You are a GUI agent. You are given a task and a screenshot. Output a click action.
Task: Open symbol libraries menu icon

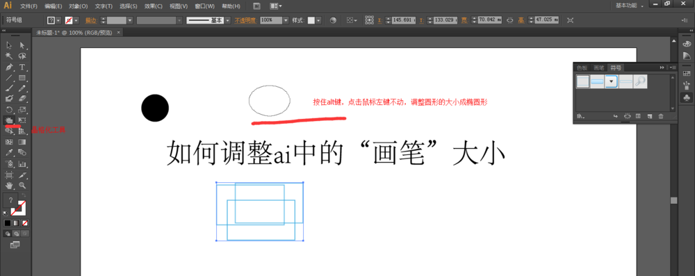click(580, 117)
